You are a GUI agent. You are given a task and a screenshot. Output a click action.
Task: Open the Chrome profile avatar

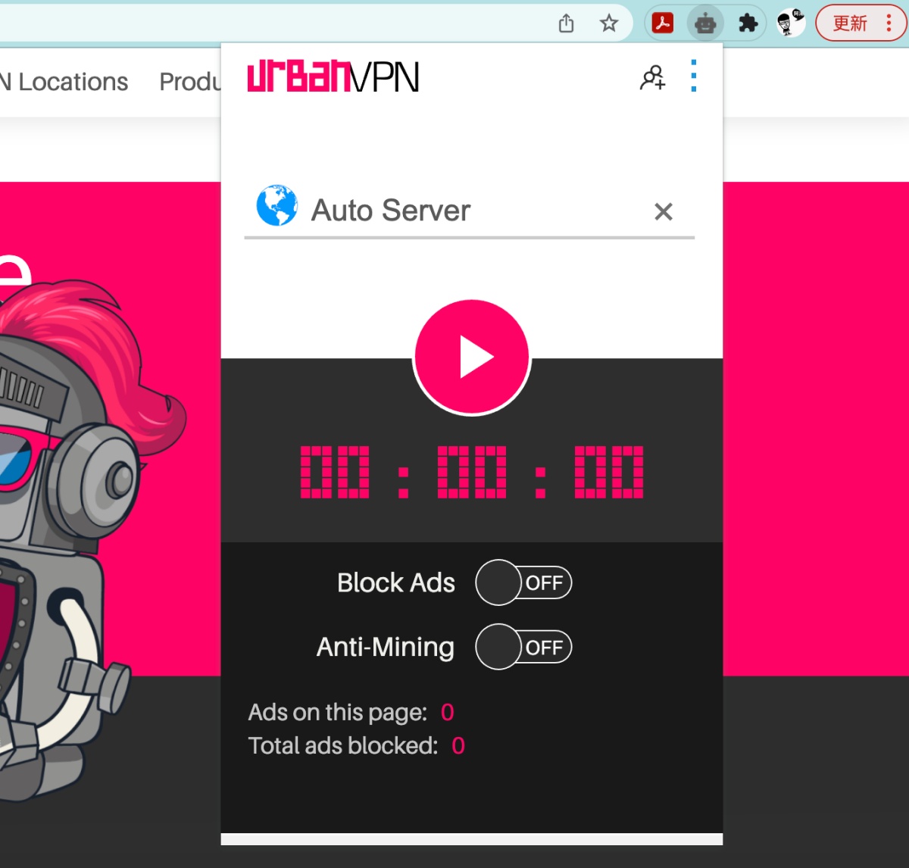(x=790, y=23)
